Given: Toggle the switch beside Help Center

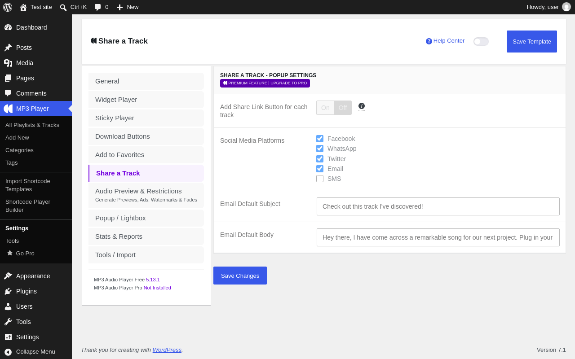Looking at the screenshot, I should click(481, 41).
